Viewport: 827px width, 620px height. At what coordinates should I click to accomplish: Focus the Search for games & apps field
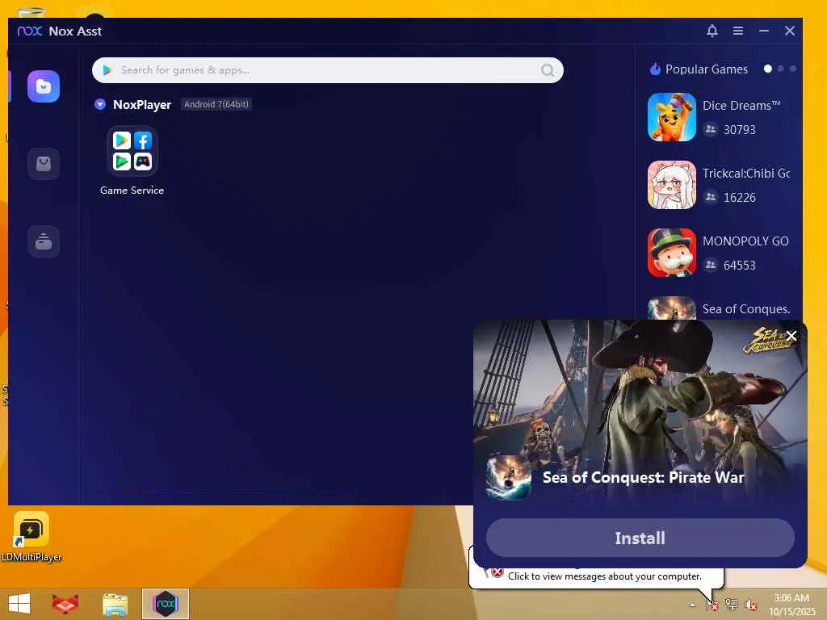coord(328,70)
